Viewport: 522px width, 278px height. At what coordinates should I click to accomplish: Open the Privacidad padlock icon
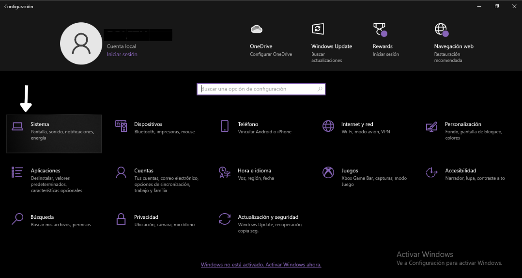coord(121,219)
